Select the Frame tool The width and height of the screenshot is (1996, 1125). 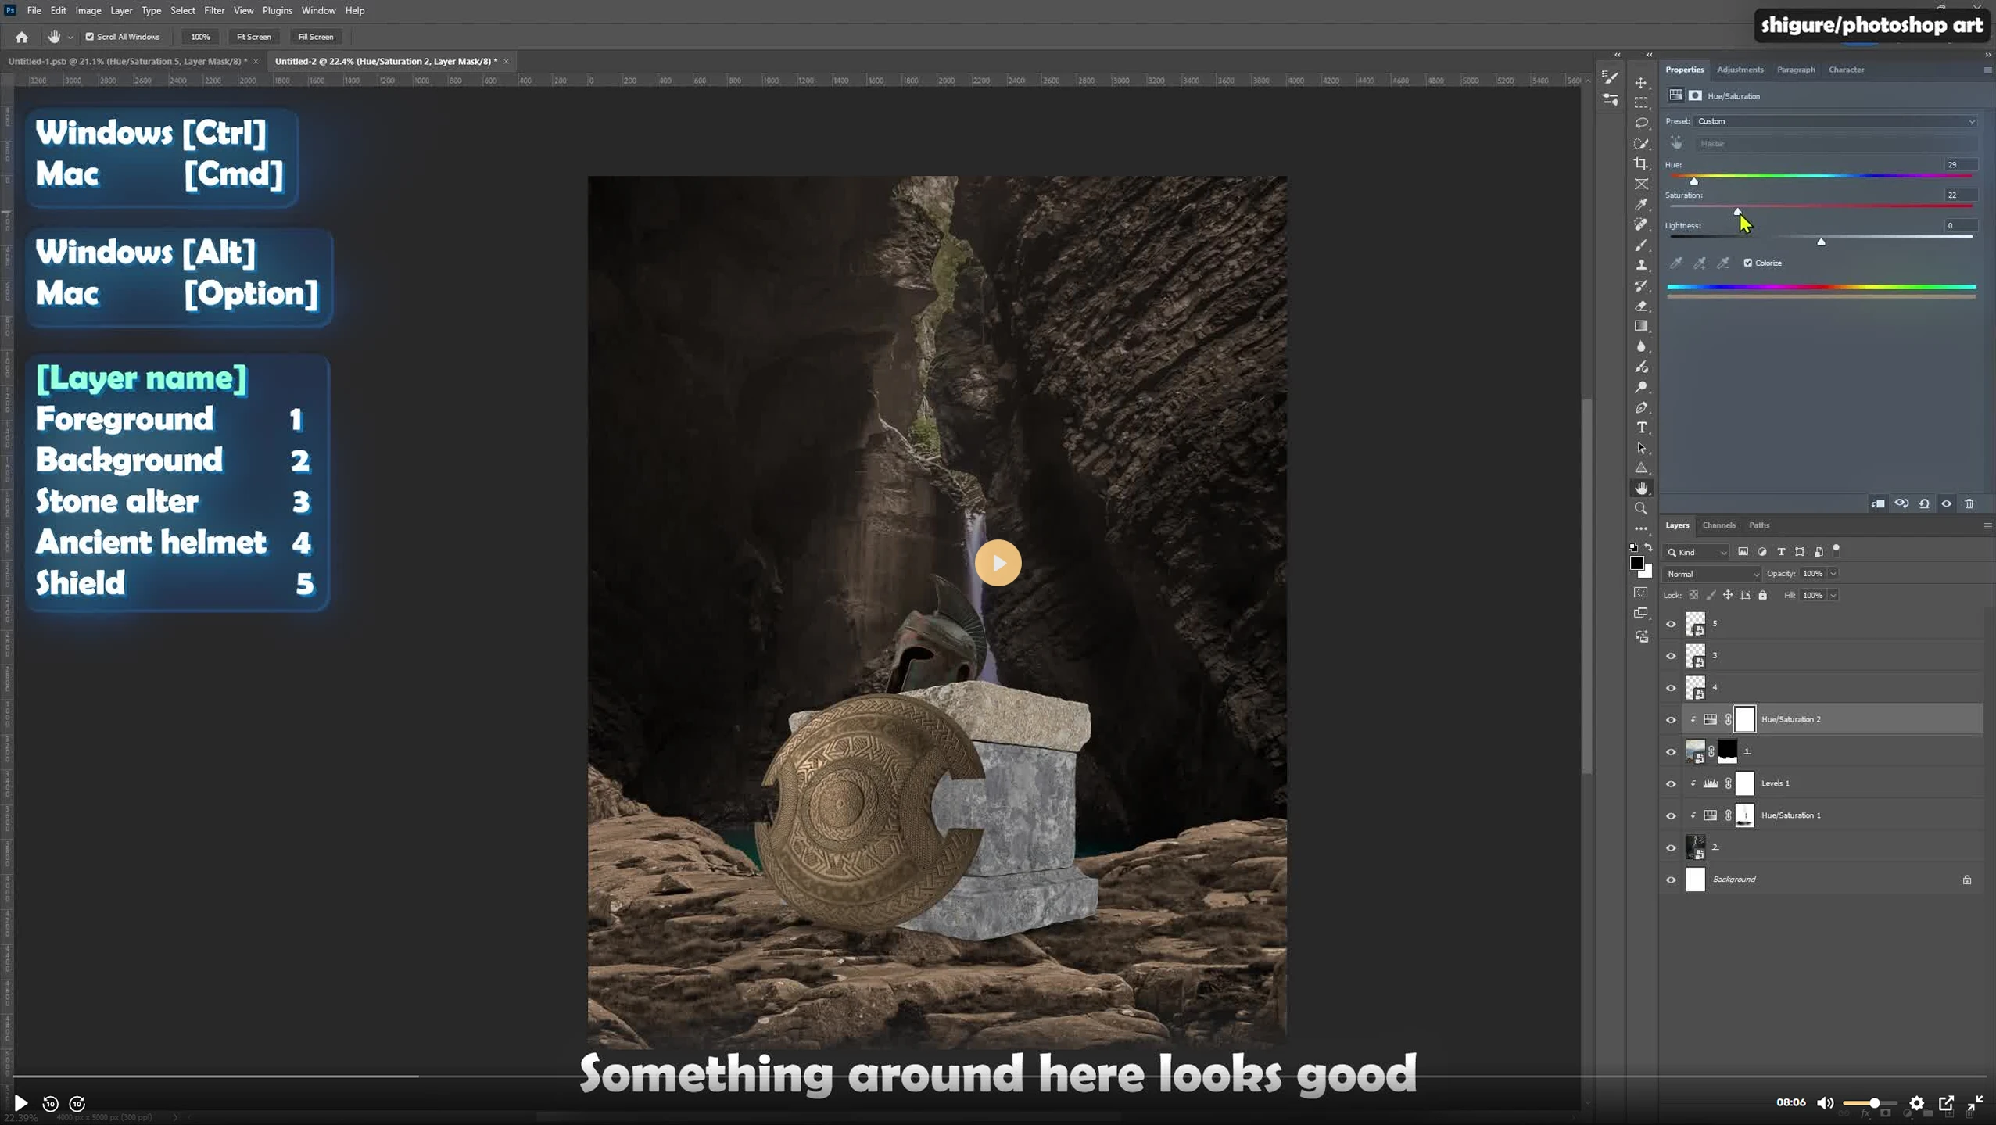pos(1641,185)
